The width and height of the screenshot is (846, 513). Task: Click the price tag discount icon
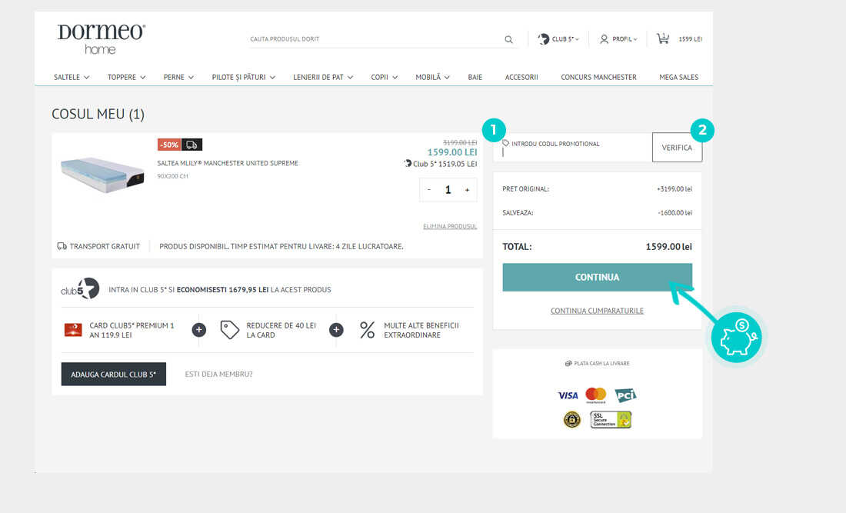(229, 330)
